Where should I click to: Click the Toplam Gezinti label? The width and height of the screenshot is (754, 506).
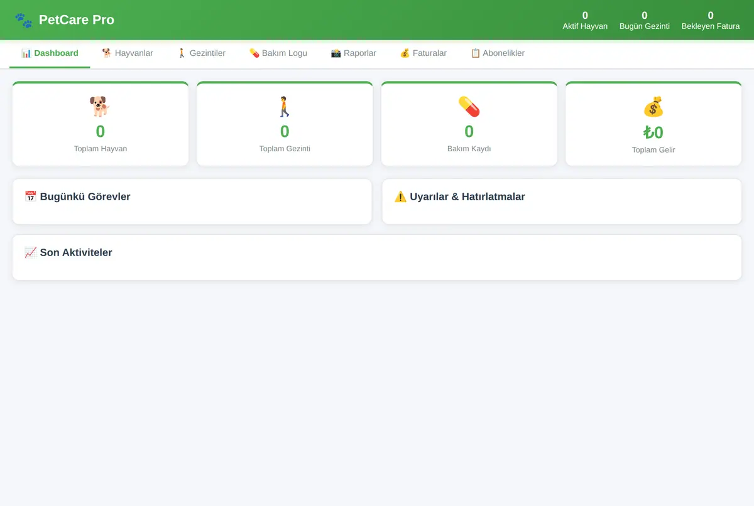click(x=285, y=149)
